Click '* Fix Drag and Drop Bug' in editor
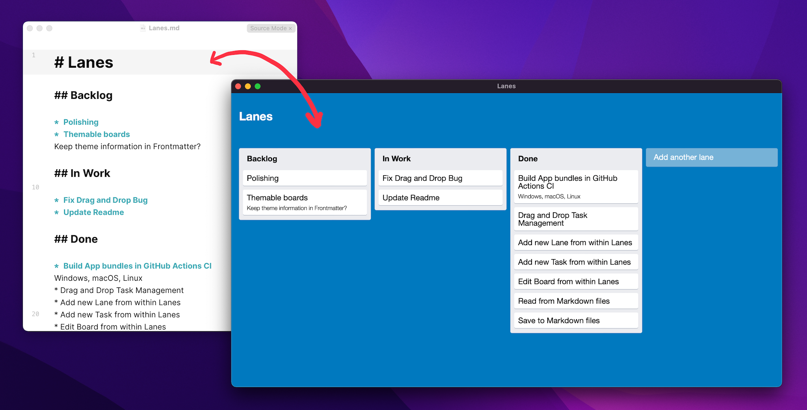 pyautogui.click(x=101, y=200)
